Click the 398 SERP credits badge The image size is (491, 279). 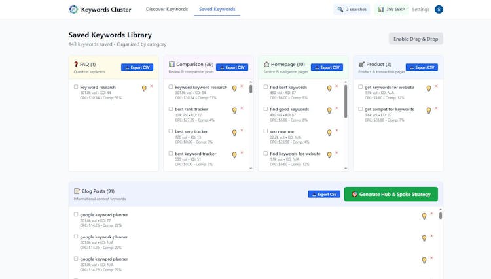(x=392, y=9)
